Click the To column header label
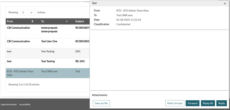The width and height of the screenshot is (230, 110). click(x=42, y=21)
